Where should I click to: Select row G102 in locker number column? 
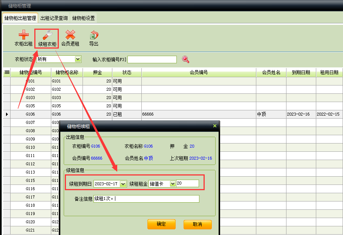31,89
